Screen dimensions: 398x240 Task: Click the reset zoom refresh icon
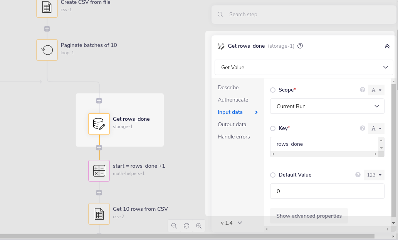pyautogui.click(x=186, y=226)
